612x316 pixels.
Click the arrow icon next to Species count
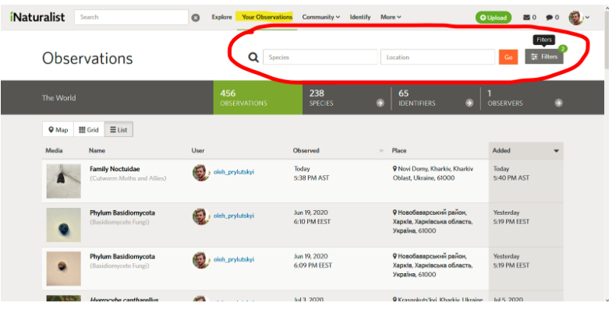click(x=380, y=103)
